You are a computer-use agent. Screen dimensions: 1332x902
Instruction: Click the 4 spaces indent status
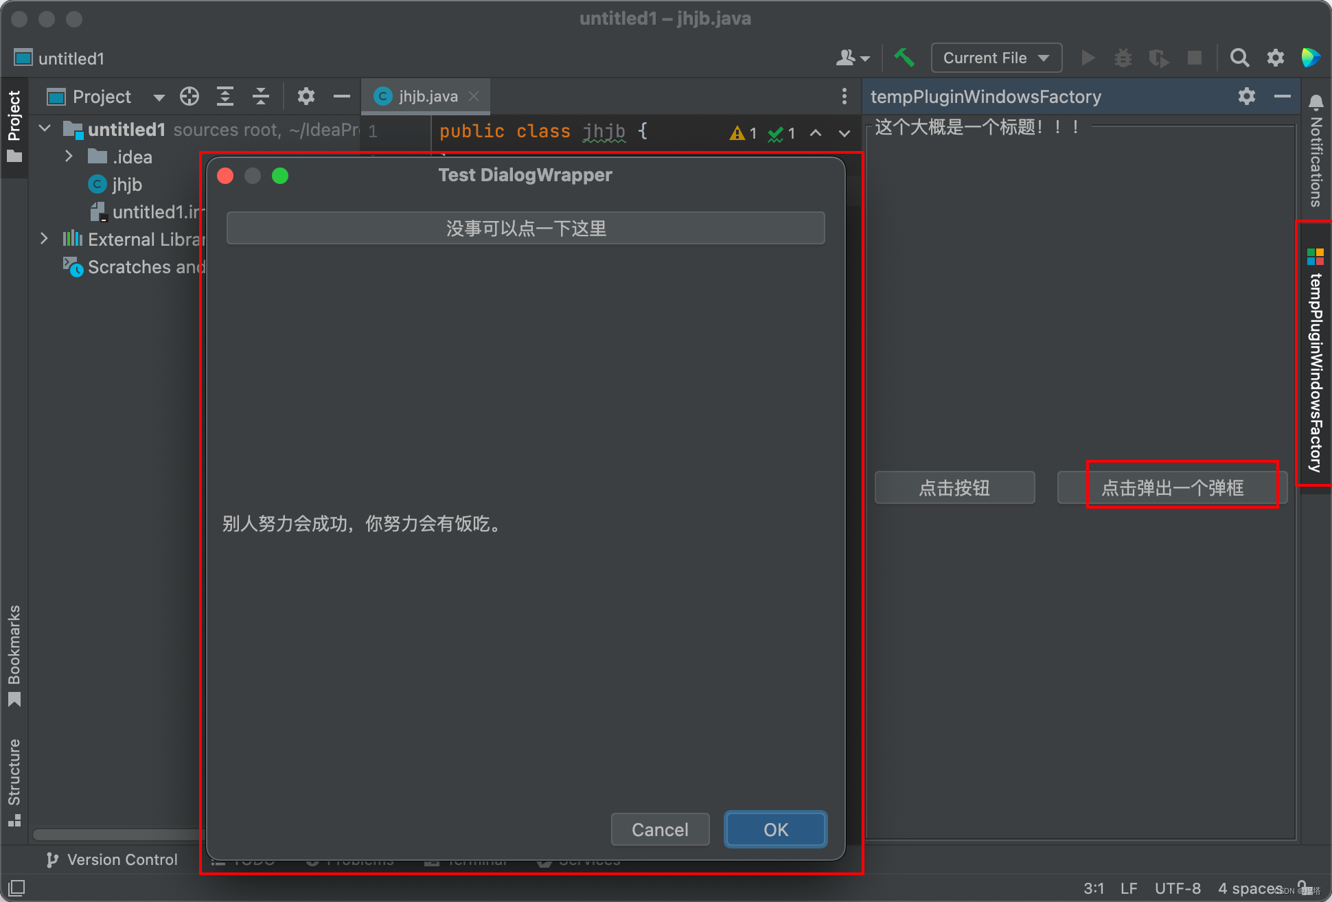(x=1250, y=888)
